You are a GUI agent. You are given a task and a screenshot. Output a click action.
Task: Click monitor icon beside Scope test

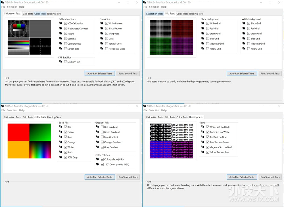pos(61,33)
